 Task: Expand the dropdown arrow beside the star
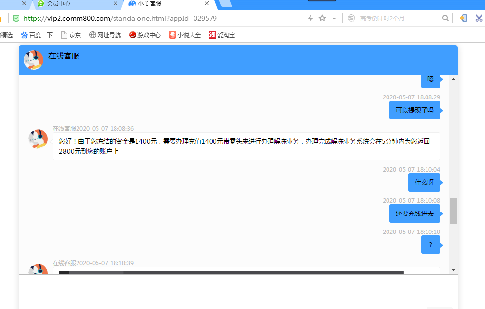point(334,19)
